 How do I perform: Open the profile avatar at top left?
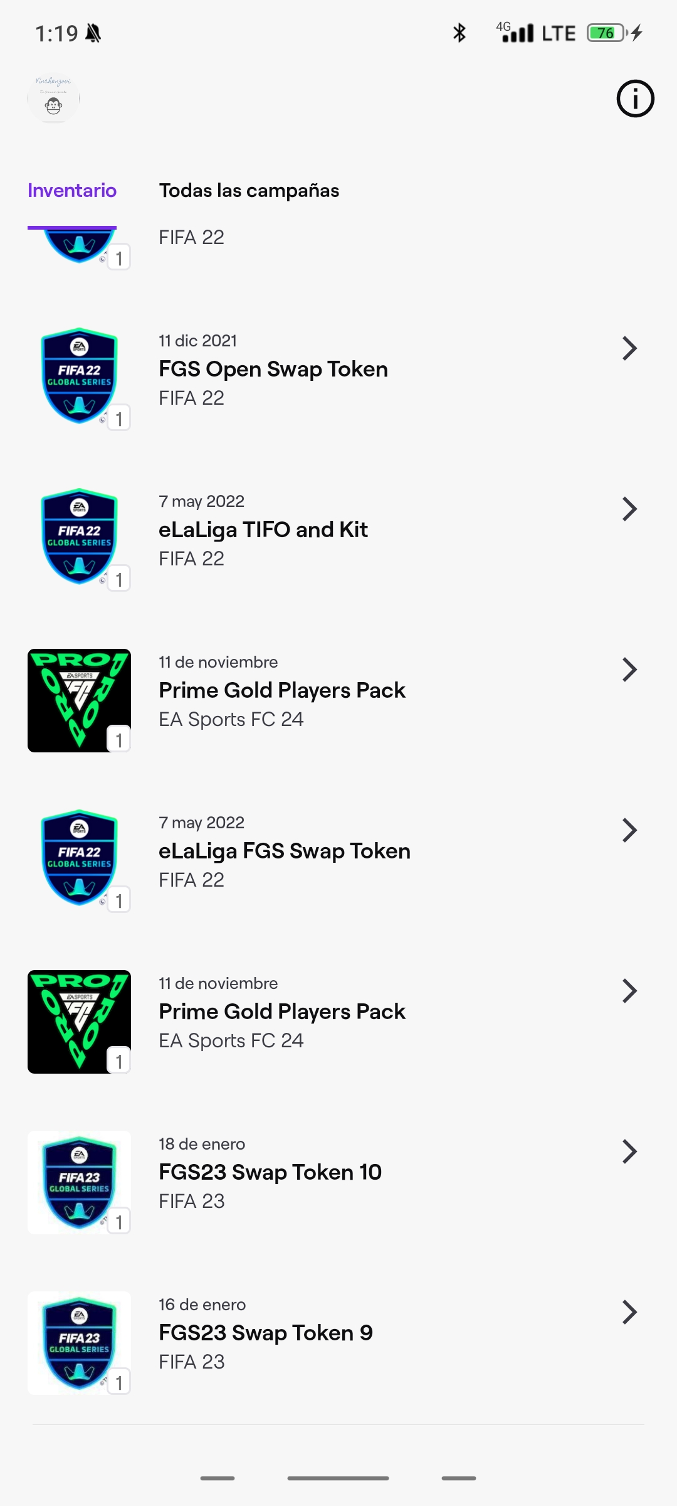click(54, 99)
